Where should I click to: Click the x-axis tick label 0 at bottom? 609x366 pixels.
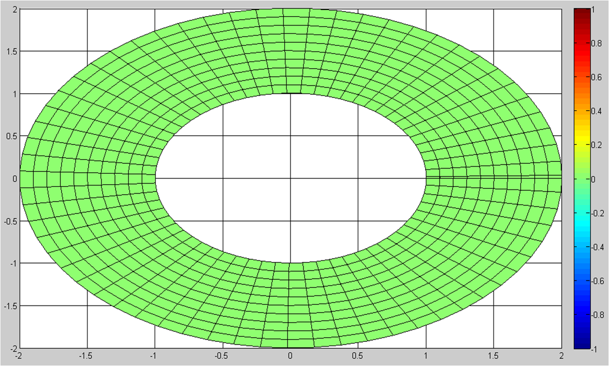pos(290,356)
